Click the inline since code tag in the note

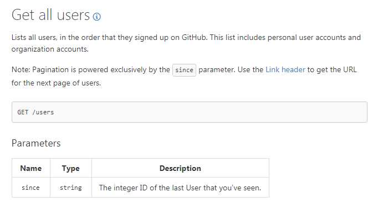(184, 70)
